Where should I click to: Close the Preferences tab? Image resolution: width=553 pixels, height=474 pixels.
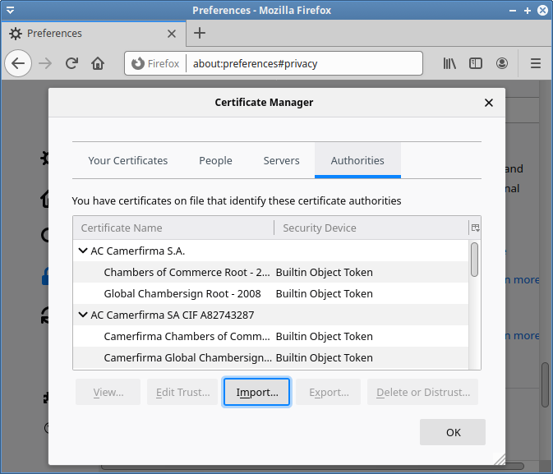pyautogui.click(x=172, y=34)
